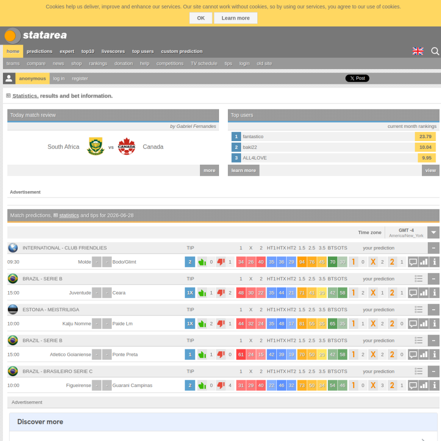Open the home tab

click(x=13, y=51)
